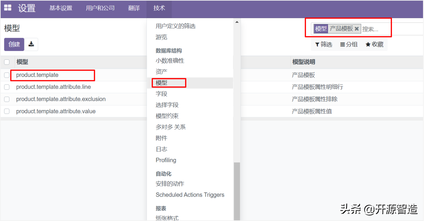Remove the 产品模板 search facet with x
Viewport: 424px width, 221px height.
coord(357,29)
